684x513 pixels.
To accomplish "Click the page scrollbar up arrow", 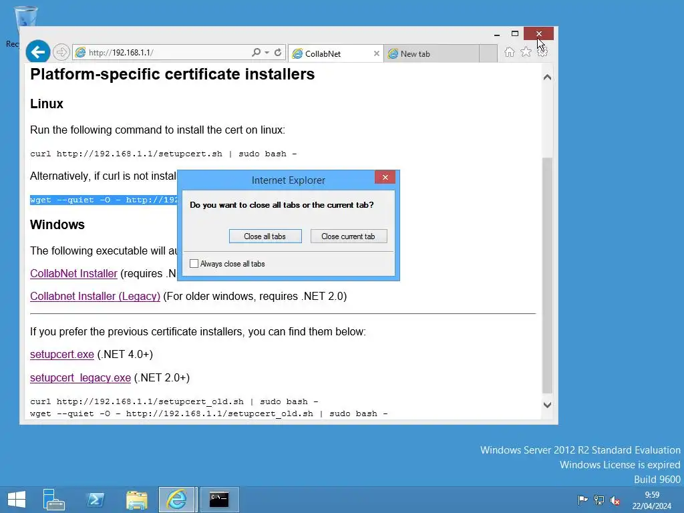I will (x=548, y=77).
